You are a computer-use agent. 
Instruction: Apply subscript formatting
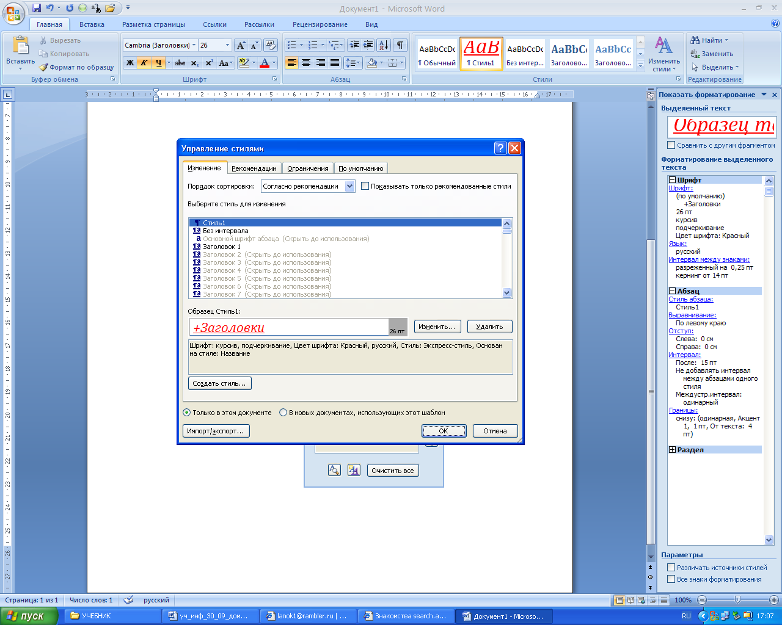[x=194, y=63]
